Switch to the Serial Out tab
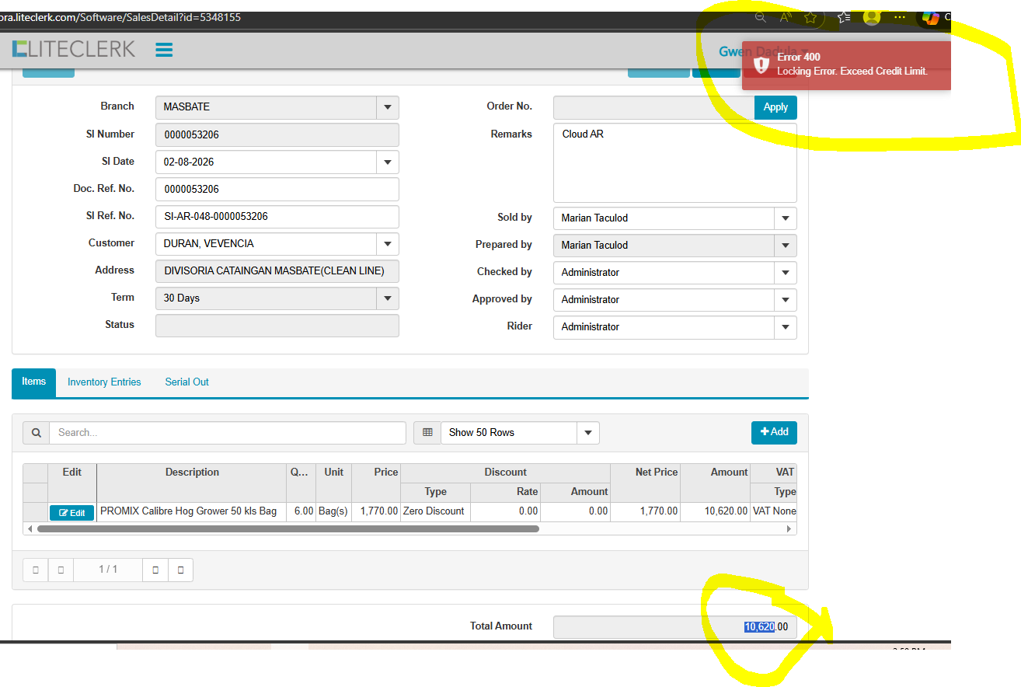Image resolution: width=1021 pixels, height=687 pixels. tap(186, 382)
